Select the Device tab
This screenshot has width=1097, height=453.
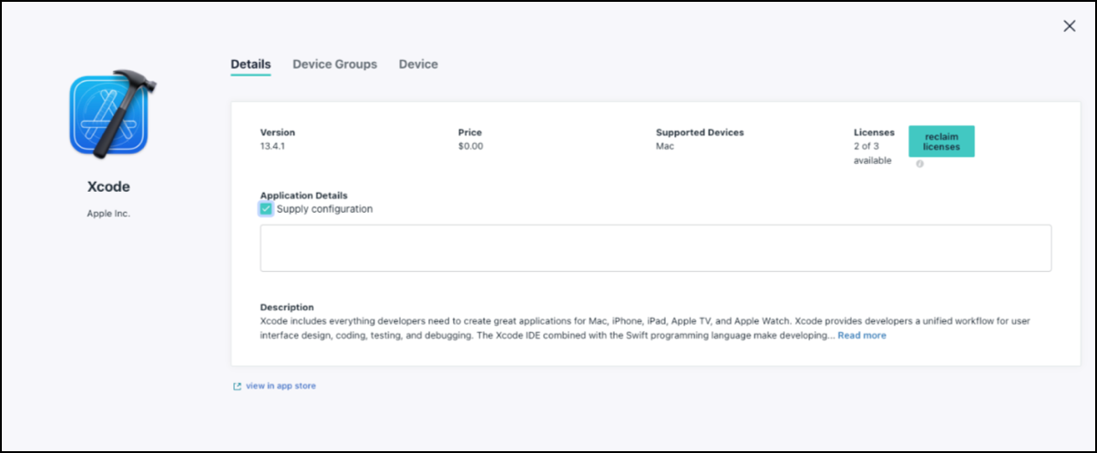[418, 65]
